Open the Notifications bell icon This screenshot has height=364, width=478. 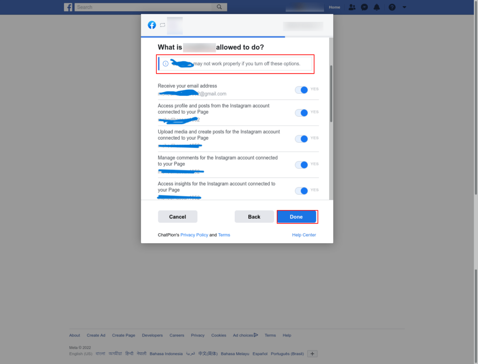[377, 7]
